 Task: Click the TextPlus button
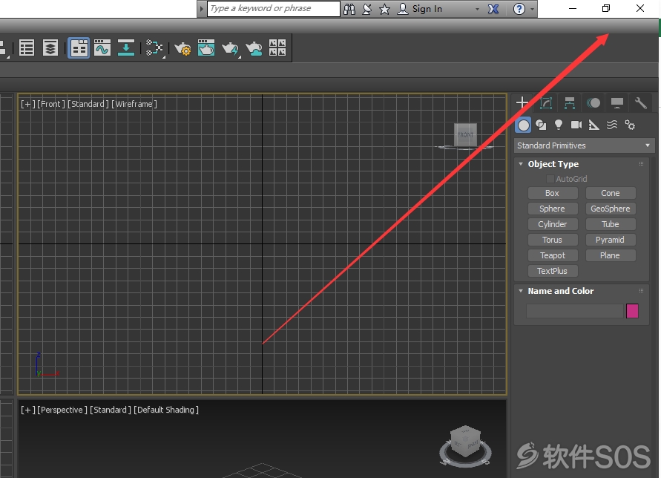click(552, 271)
